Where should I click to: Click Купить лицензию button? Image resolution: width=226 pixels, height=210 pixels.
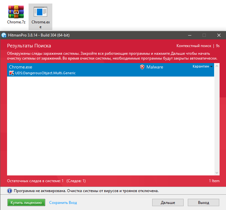pyautogui.click(x=26, y=203)
